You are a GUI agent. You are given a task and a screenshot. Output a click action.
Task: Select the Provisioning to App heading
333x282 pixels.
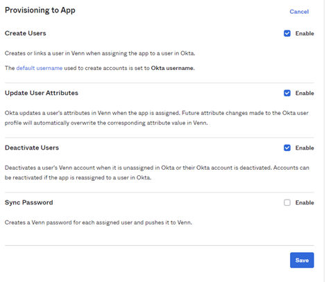tap(40, 10)
